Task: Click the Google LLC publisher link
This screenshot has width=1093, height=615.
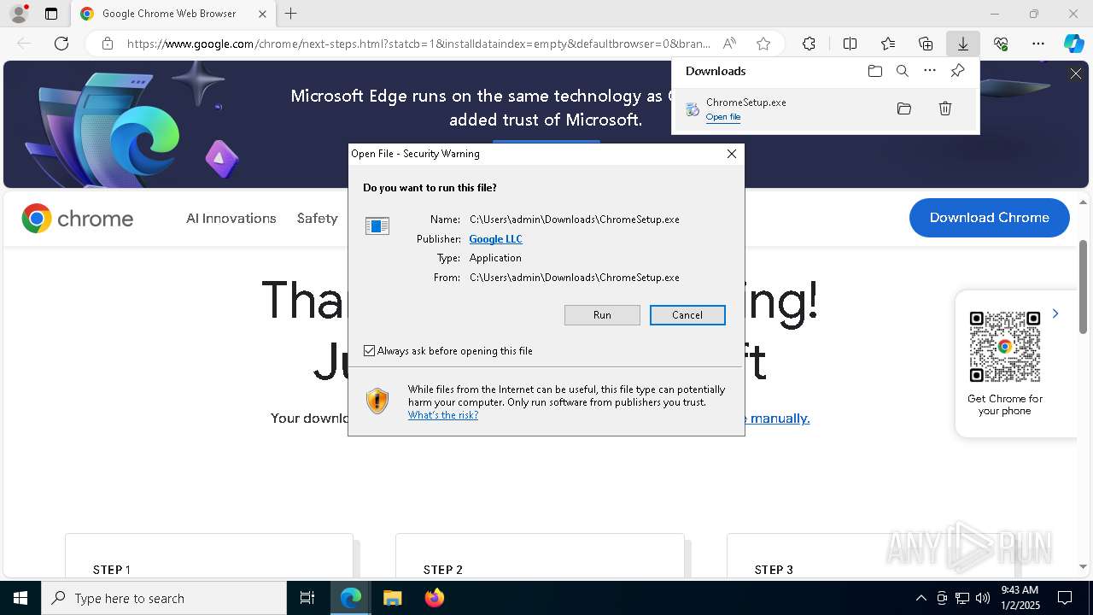Action: [495, 239]
